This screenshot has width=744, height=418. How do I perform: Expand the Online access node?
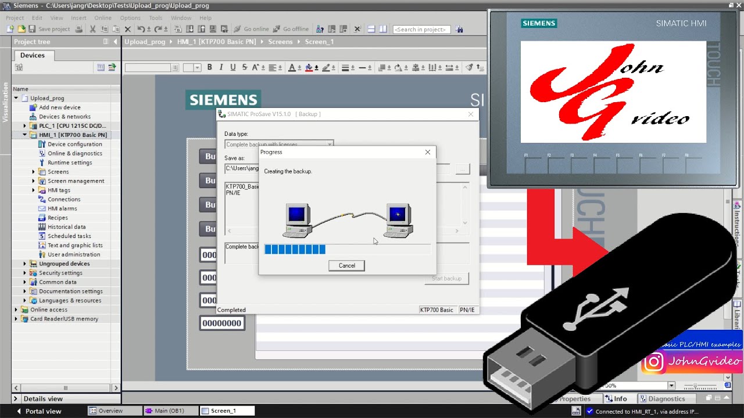click(x=16, y=309)
